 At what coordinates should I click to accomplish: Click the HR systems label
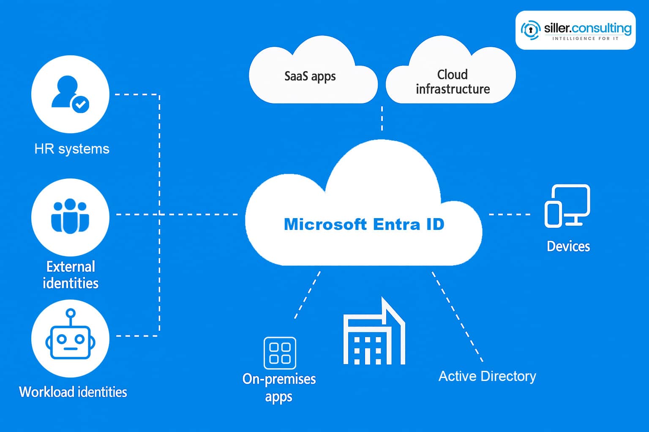[x=72, y=149]
